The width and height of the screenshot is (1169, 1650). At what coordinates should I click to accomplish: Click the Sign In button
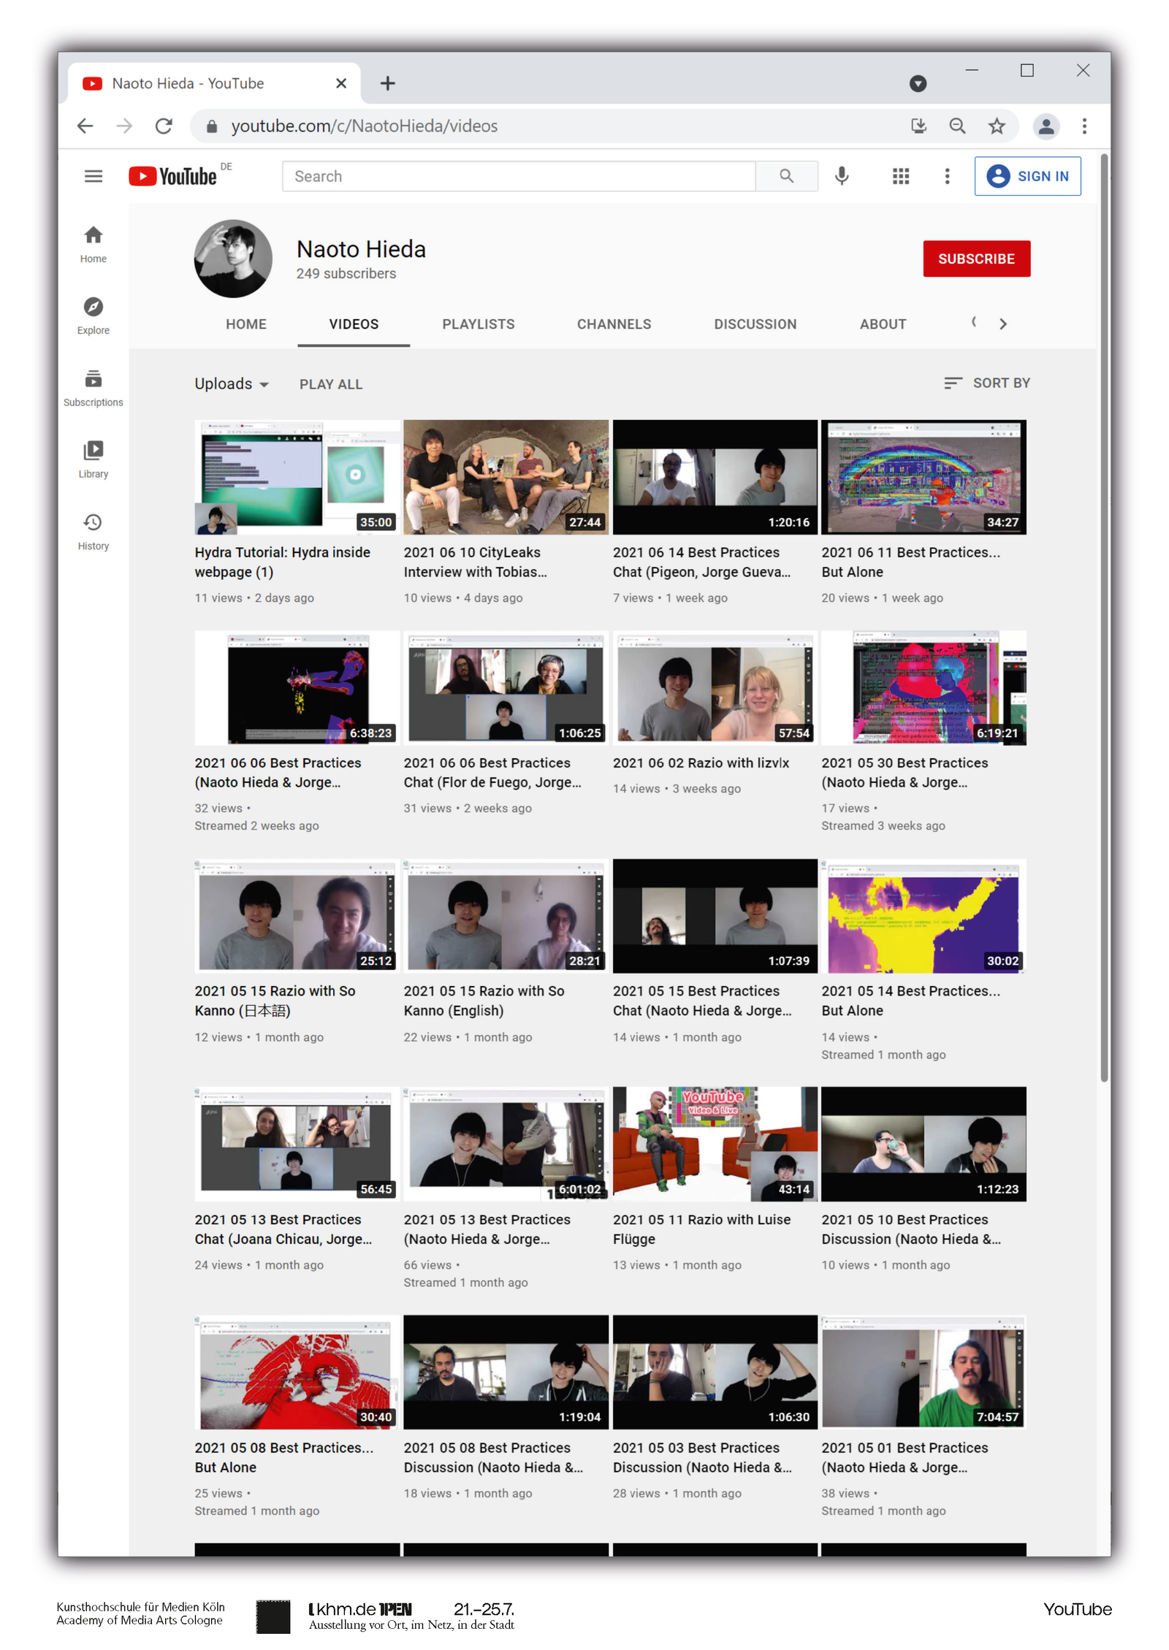click(1027, 176)
